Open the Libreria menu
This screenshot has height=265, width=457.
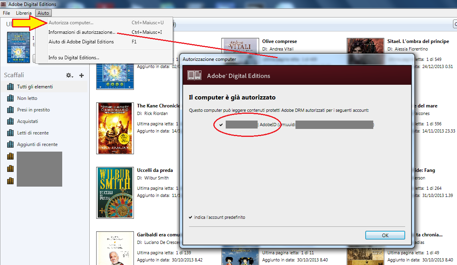(x=23, y=13)
